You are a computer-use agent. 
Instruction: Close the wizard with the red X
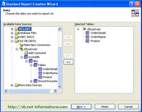[138, 4]
